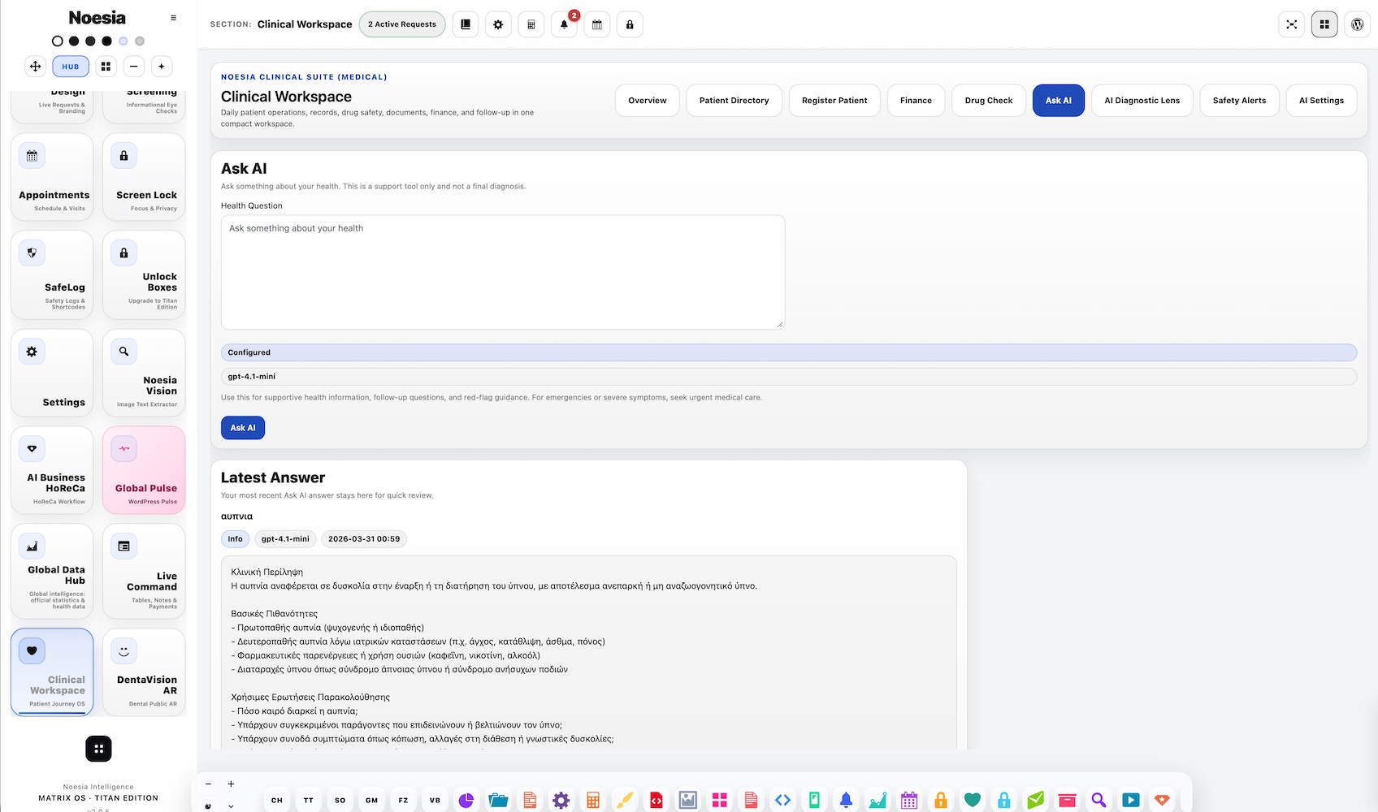Click the Health Question text area

(x=503, y=272)
